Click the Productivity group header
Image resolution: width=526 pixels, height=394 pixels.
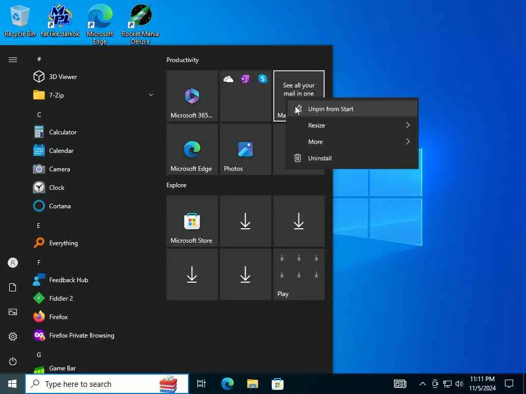coord(182,60)
